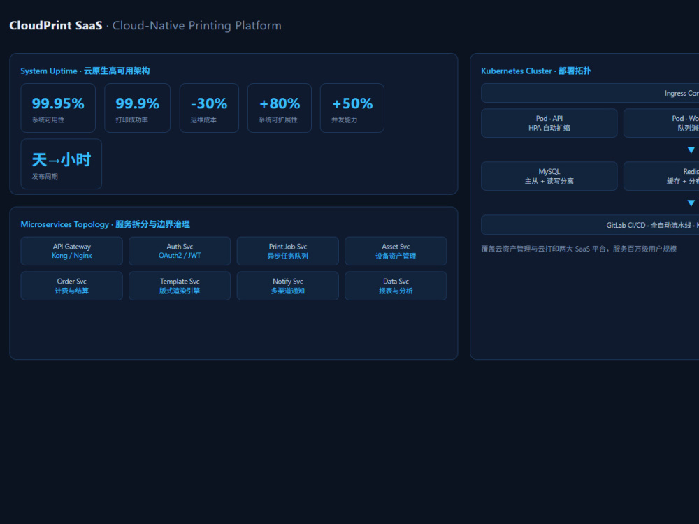Screen dimensions: 699x524
Task: Select the MySQL 主从 + 读写分离 node
Action: point(549,176)
